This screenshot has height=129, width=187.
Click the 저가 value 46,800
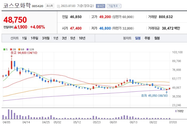[x=105, y=28]
